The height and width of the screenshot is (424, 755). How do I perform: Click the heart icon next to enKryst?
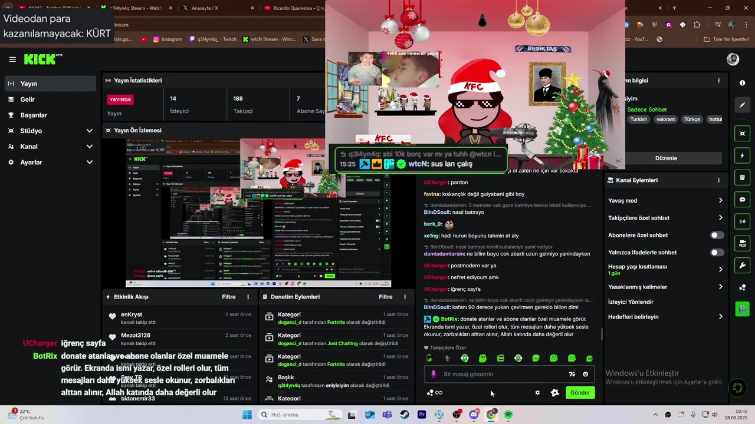click(x=112, y=317)
